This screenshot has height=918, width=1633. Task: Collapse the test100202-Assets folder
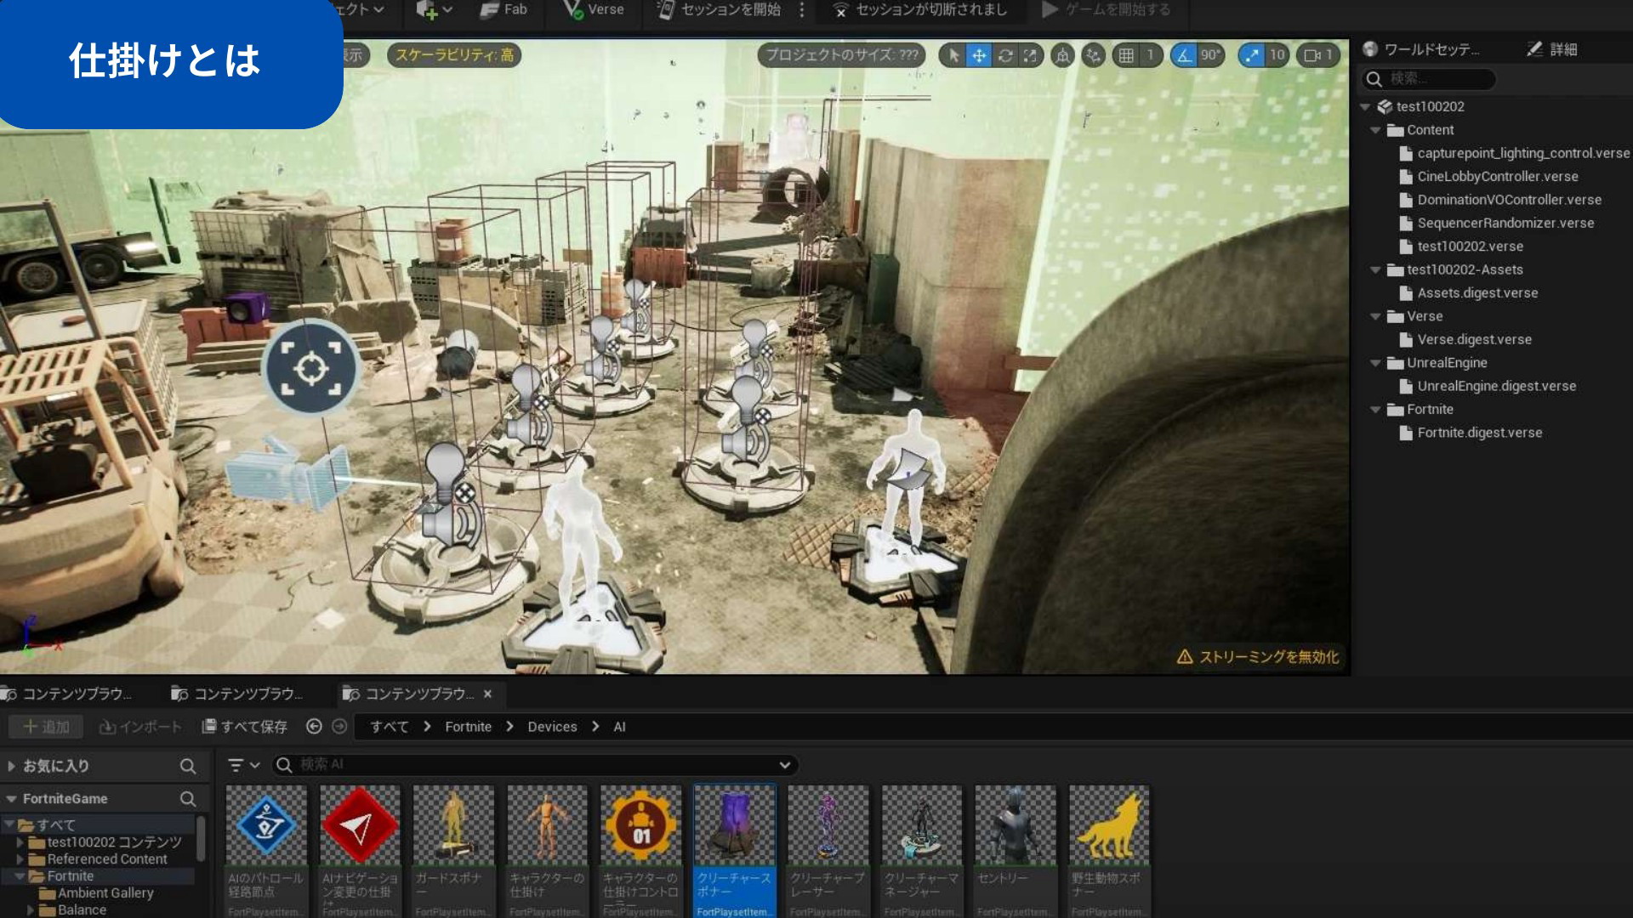tap(1375, 269)
